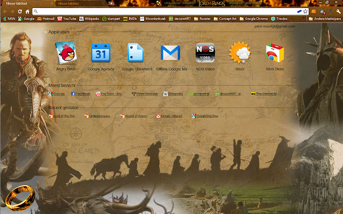Open the Hotmail bookmark
This screenshot has width=343, height=214.
tap(46, 19)
